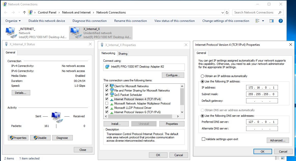
Task: Click the change view icon
Action: tap(258, 21)
